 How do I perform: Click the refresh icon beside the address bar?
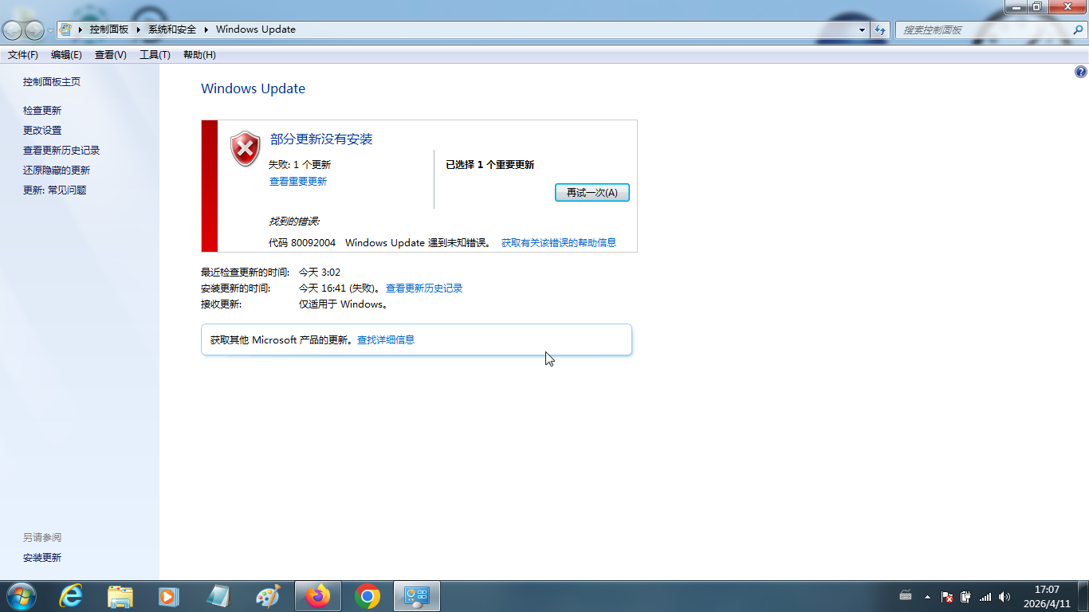(879, 29)
